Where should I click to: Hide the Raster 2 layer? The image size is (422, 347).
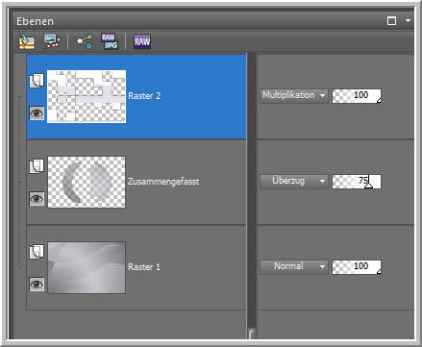(37, 113)
